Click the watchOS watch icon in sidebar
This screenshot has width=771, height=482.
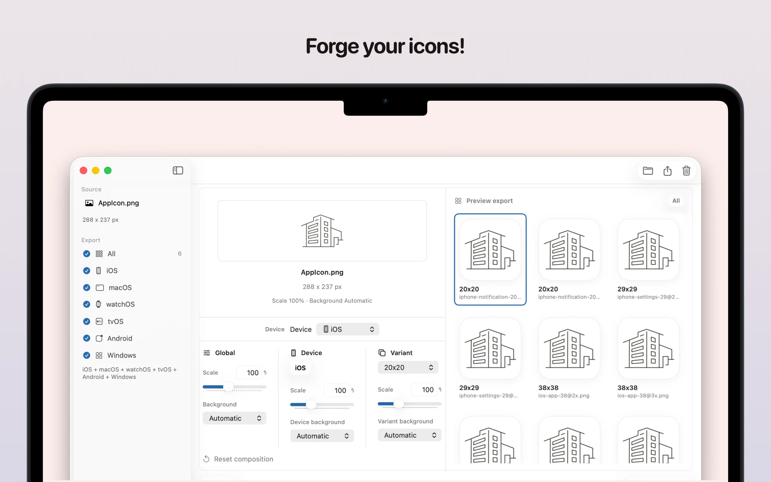pos(99,304)
